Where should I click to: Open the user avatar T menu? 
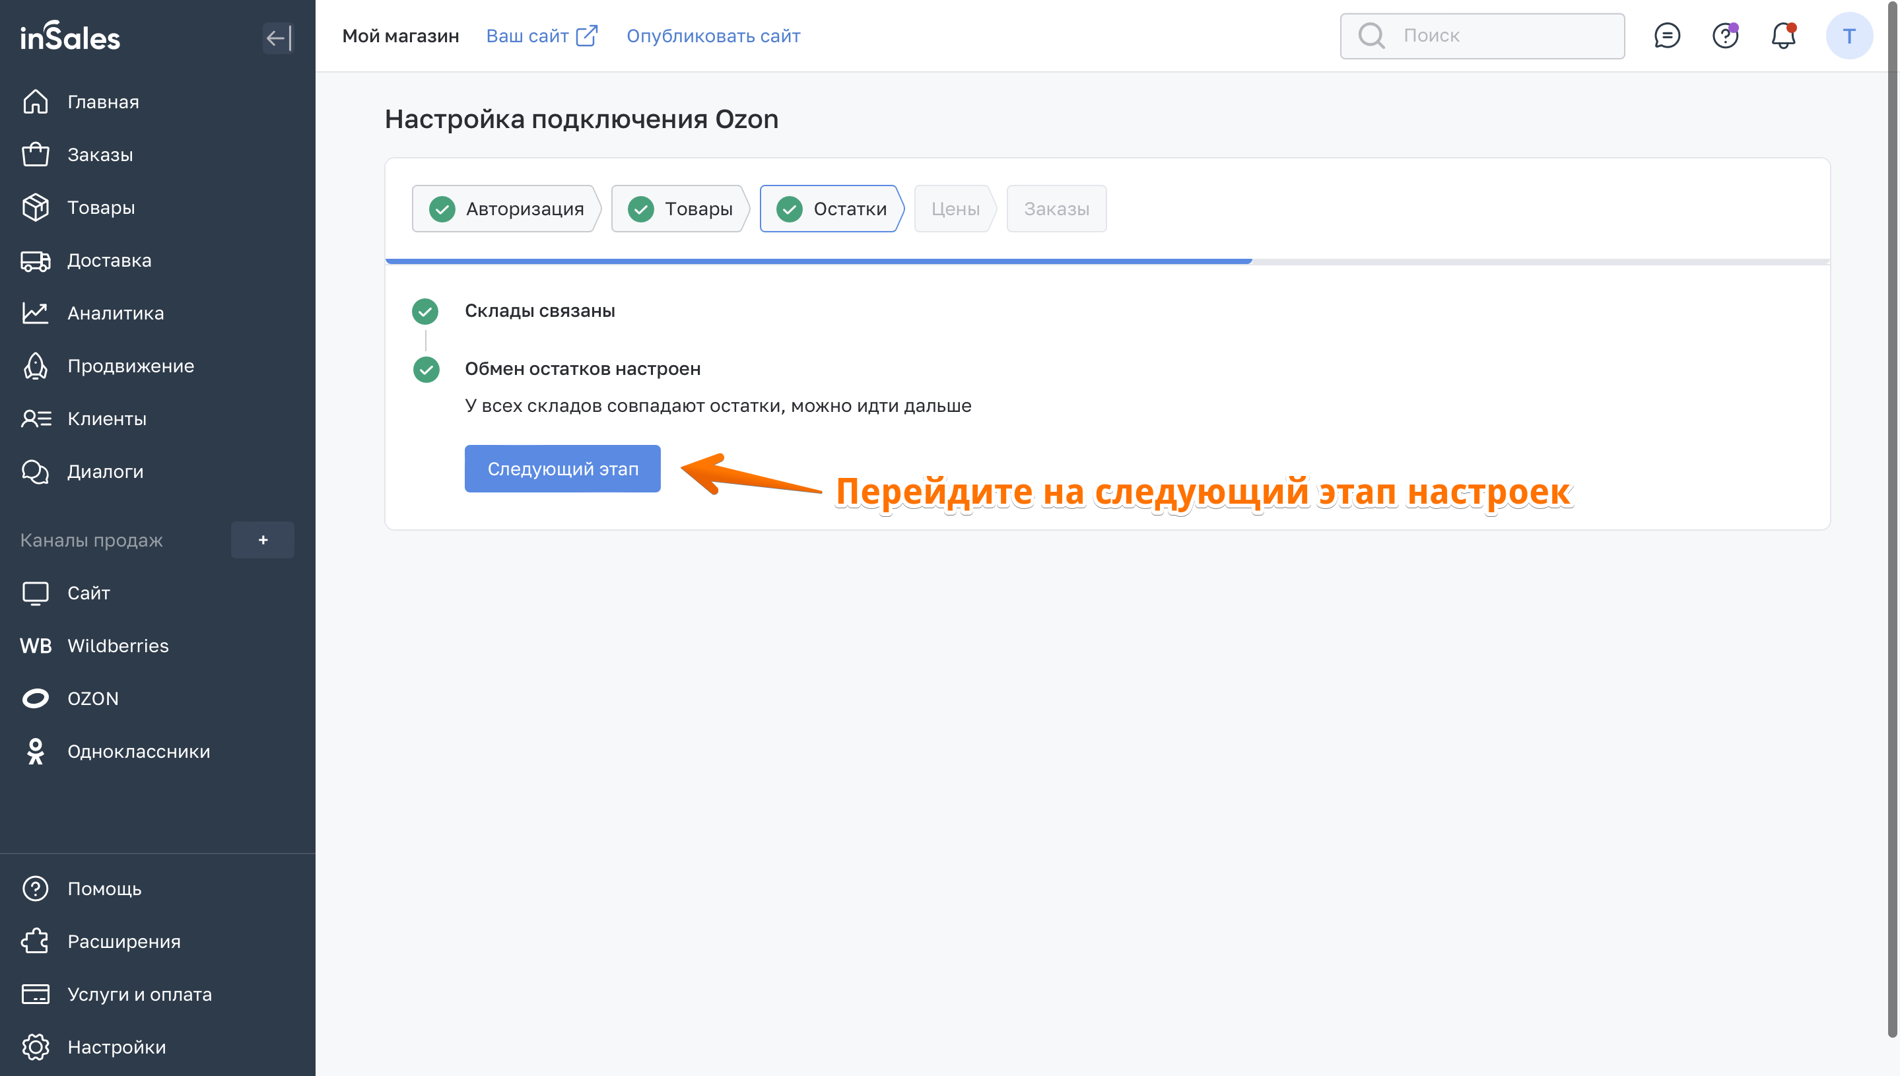pos(1849,36)
